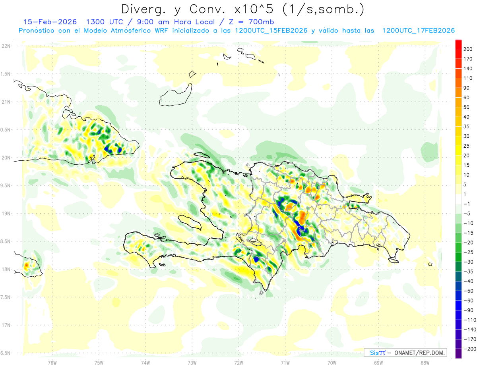Click the '75W' longitude label
The image size is (477, 368).
pyautogui.click(x=99, y=363)
